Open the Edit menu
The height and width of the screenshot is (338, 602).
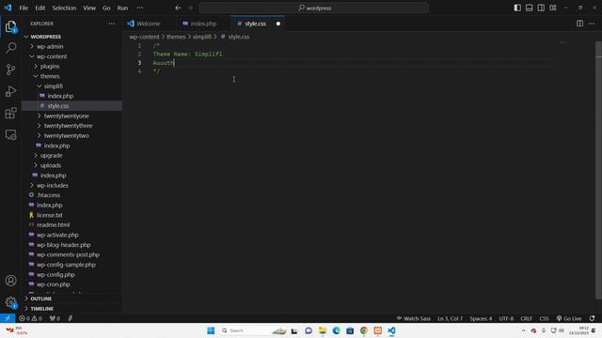coord(40,8)
